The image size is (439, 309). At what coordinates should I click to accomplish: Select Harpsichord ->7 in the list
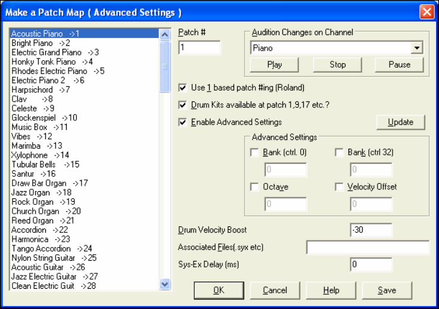tap(84, 90)
